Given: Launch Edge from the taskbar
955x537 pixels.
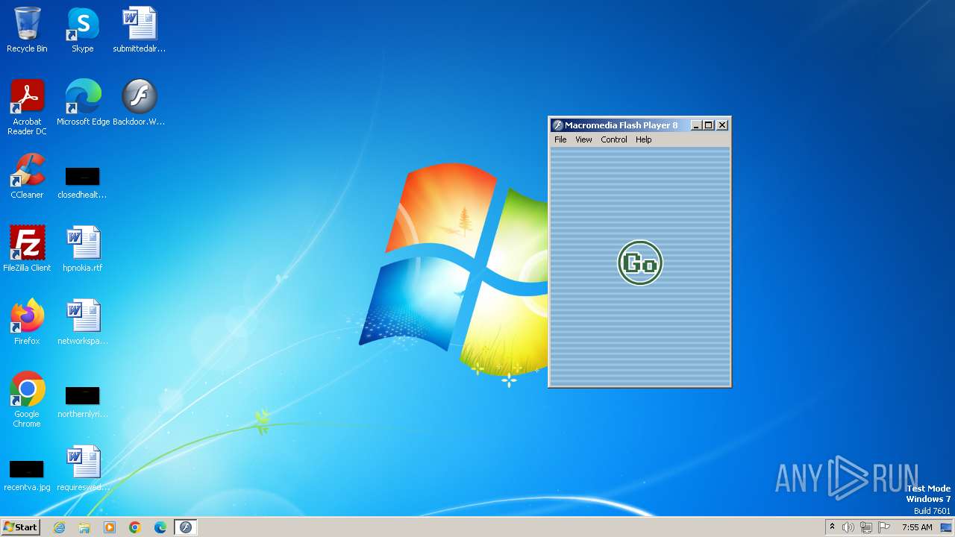Looking at the screenshot, I should tap(160, 527).
